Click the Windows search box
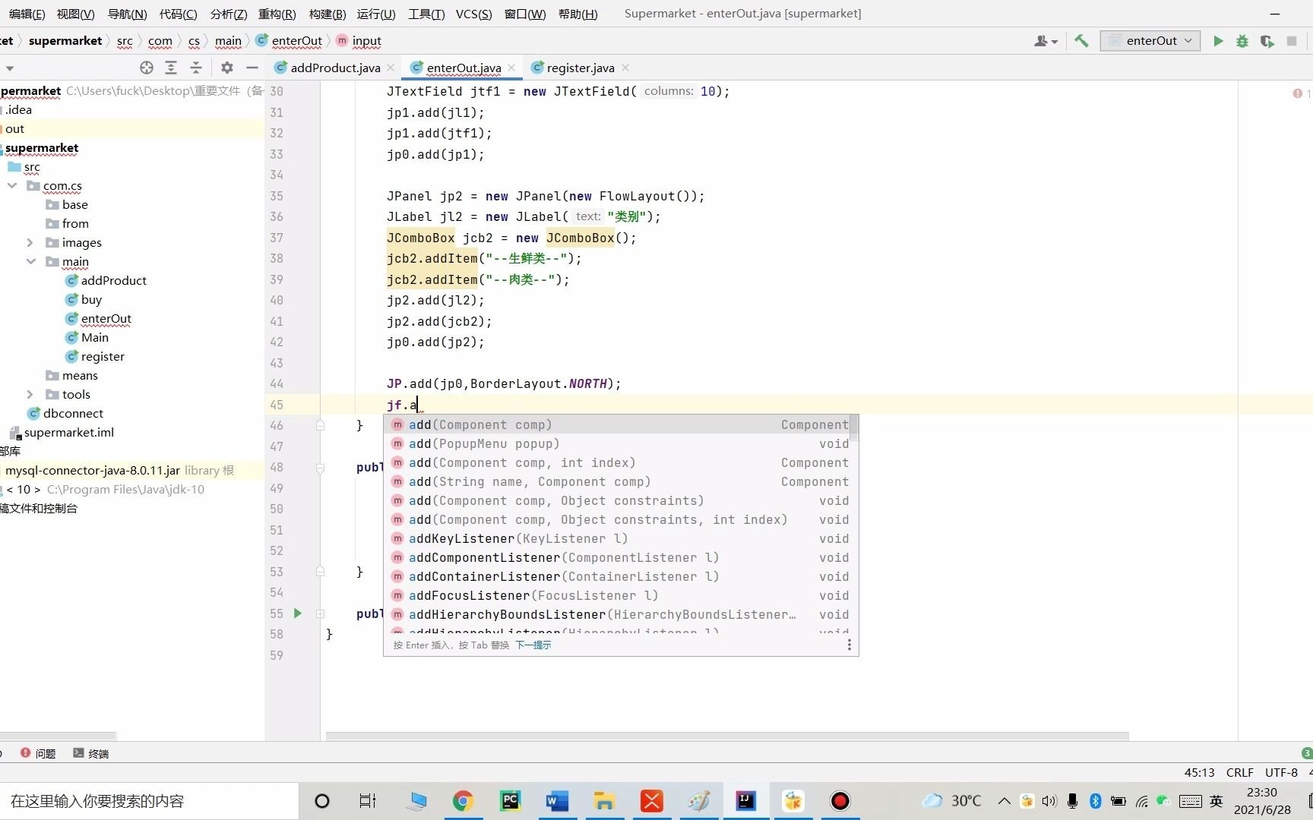Screen dimensions: 1313x820 (149, 801)
